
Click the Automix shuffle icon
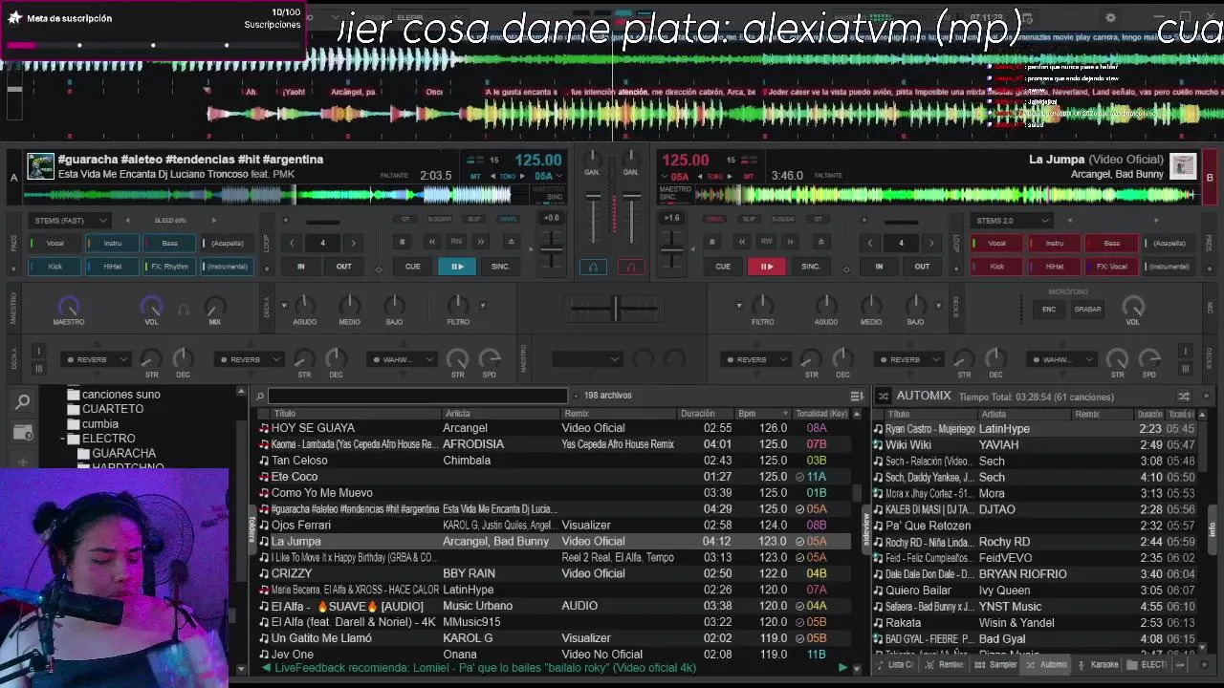click(883, 396)
